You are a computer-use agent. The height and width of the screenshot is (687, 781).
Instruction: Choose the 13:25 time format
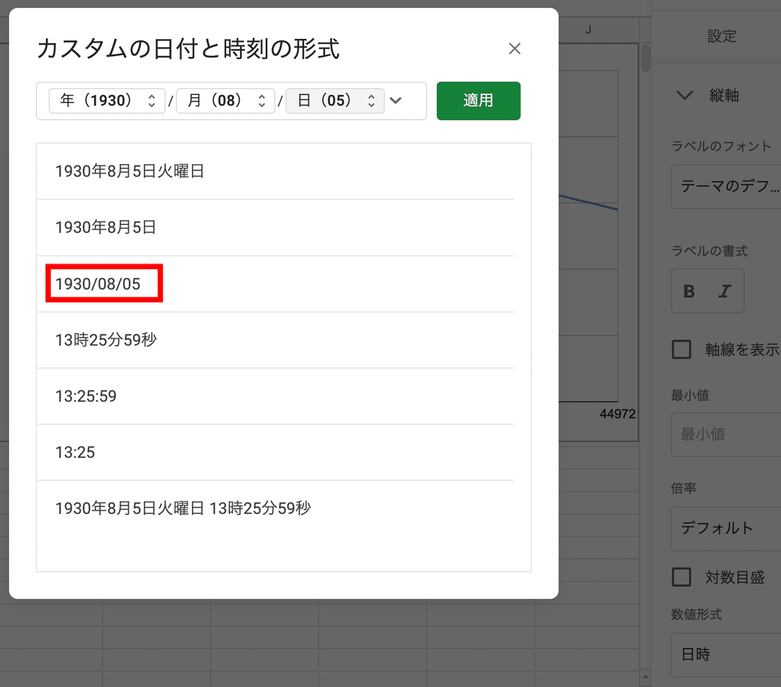(x=275, y=452)
